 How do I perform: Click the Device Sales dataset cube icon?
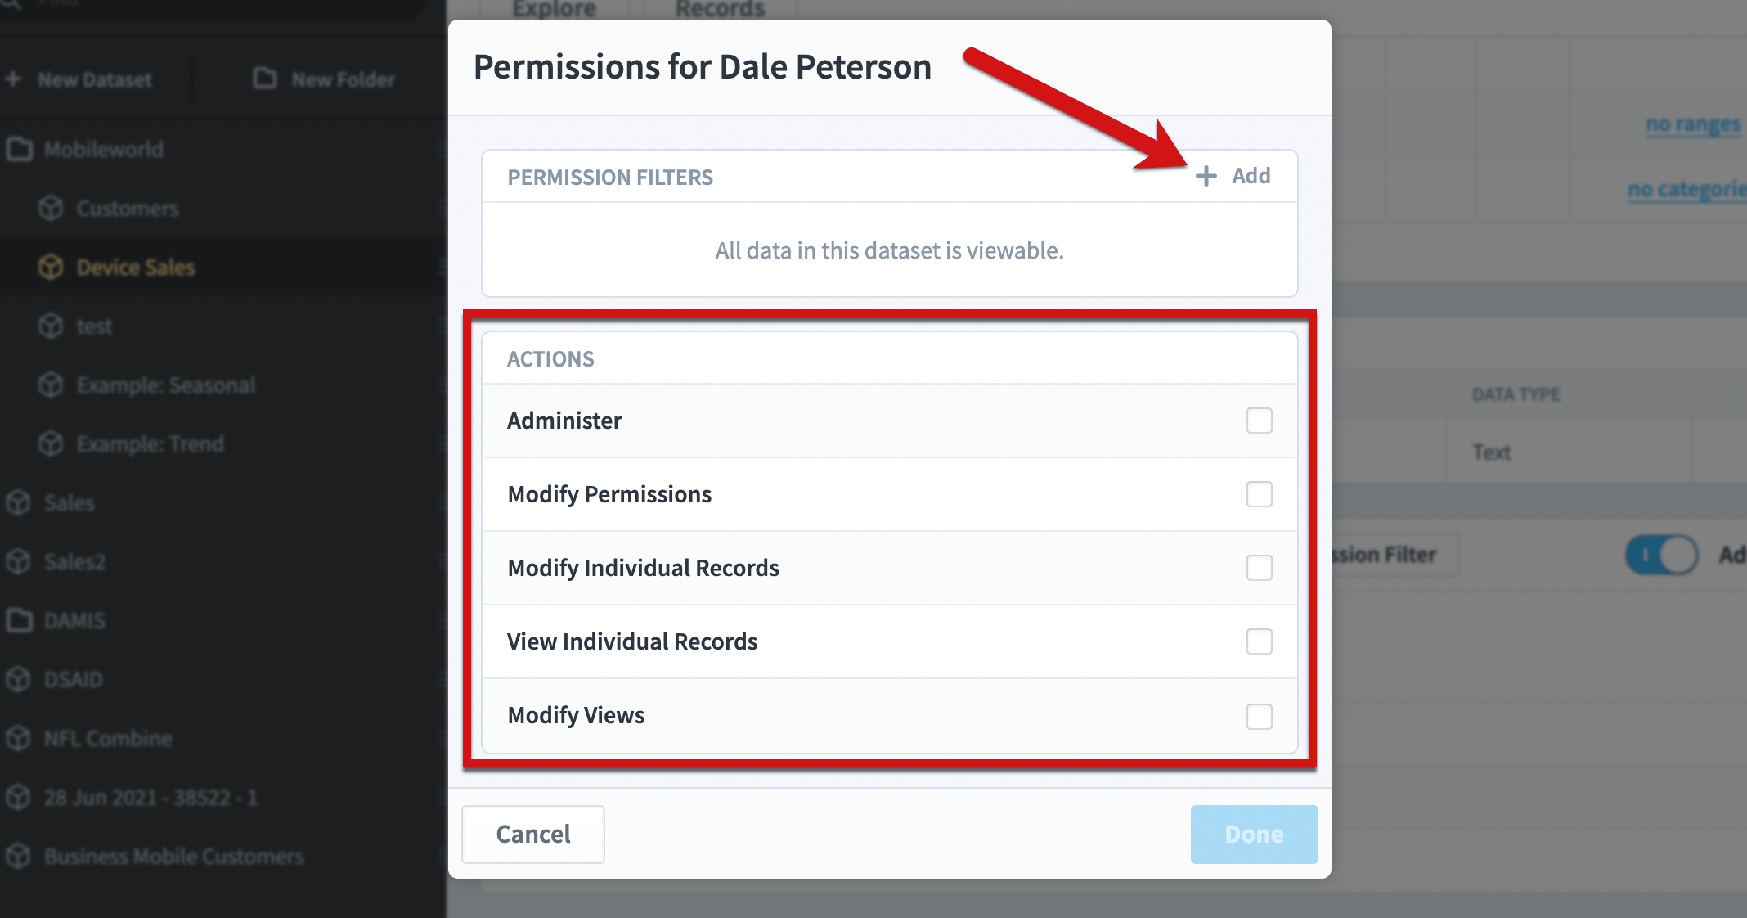coord(51,268)
